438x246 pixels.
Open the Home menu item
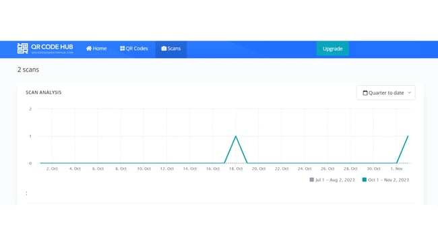[96, 49]
